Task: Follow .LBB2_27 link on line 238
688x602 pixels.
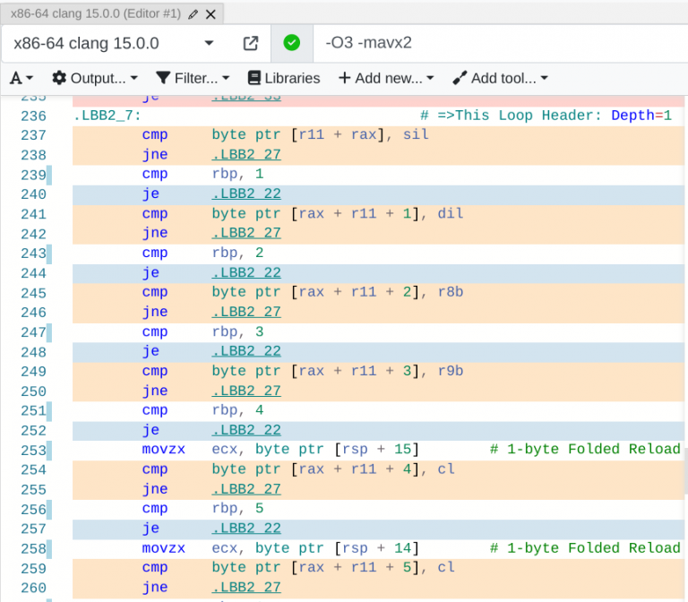Action: point(246,154)
